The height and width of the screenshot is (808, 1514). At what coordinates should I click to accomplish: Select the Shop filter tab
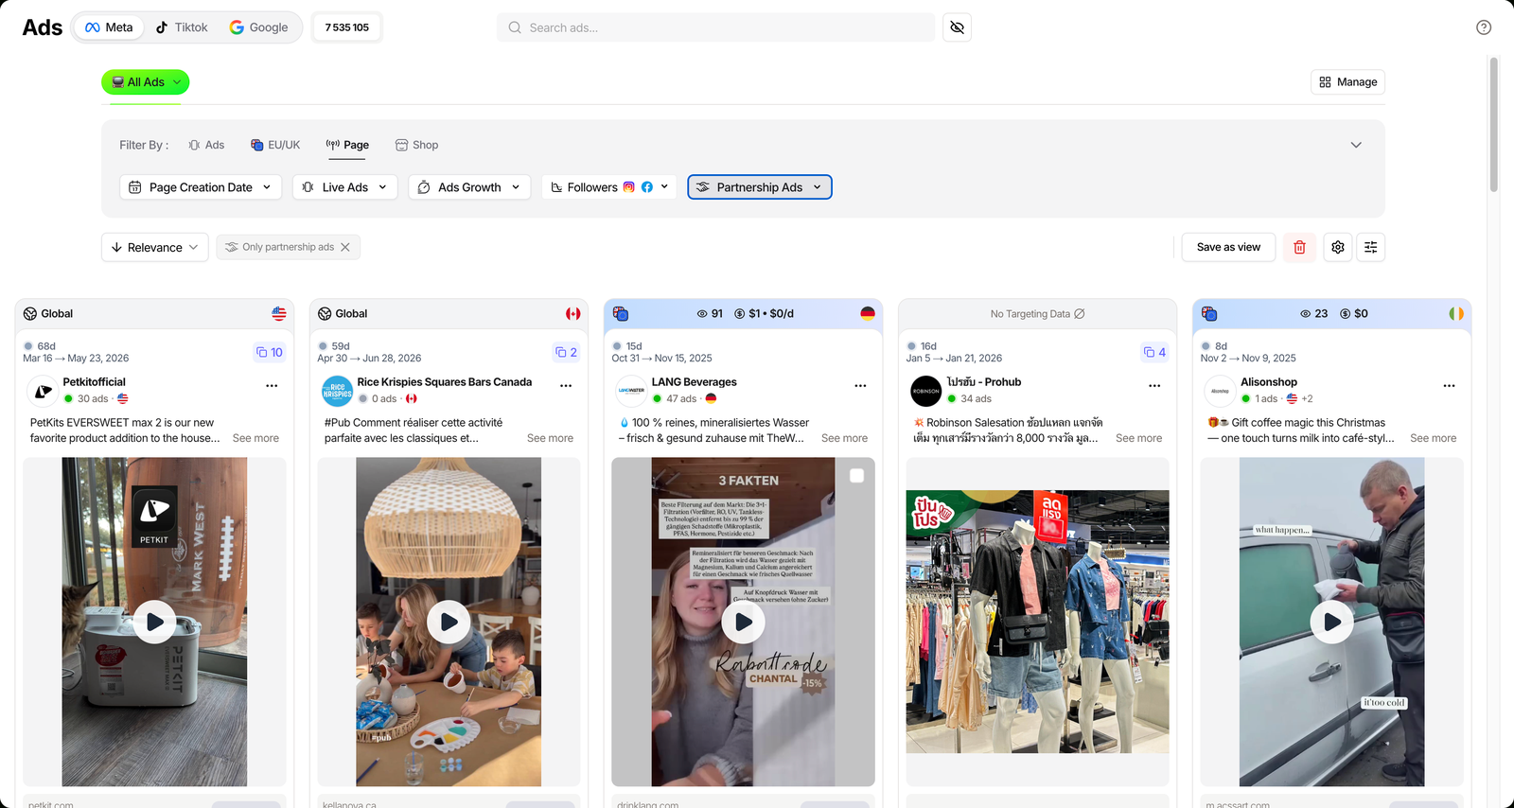point(416,145)
